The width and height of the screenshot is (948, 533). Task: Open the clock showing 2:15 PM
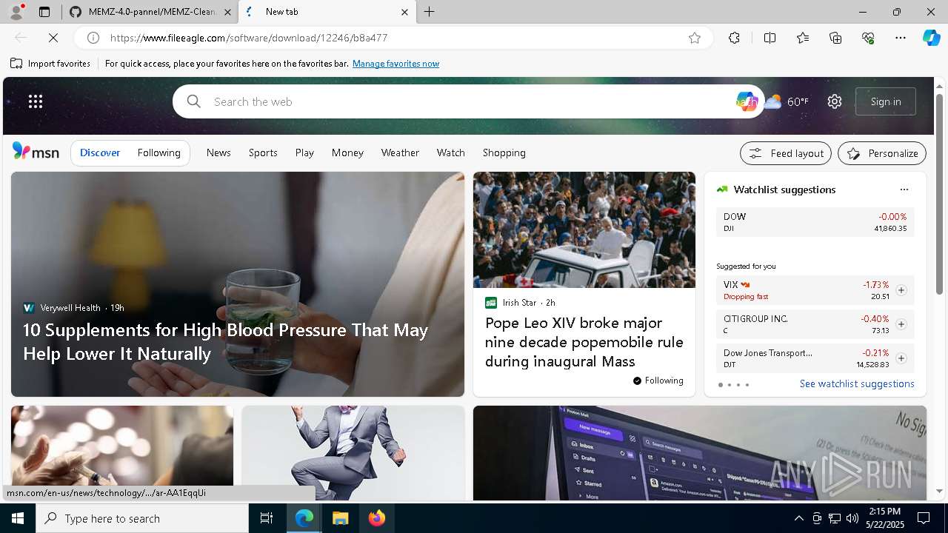pos(884,518)
